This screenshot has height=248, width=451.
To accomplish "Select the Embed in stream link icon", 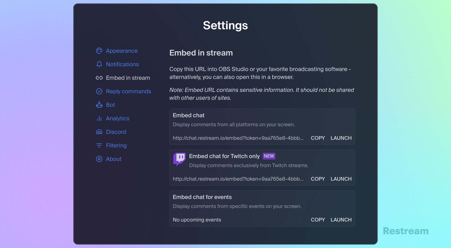I will 99,78.
